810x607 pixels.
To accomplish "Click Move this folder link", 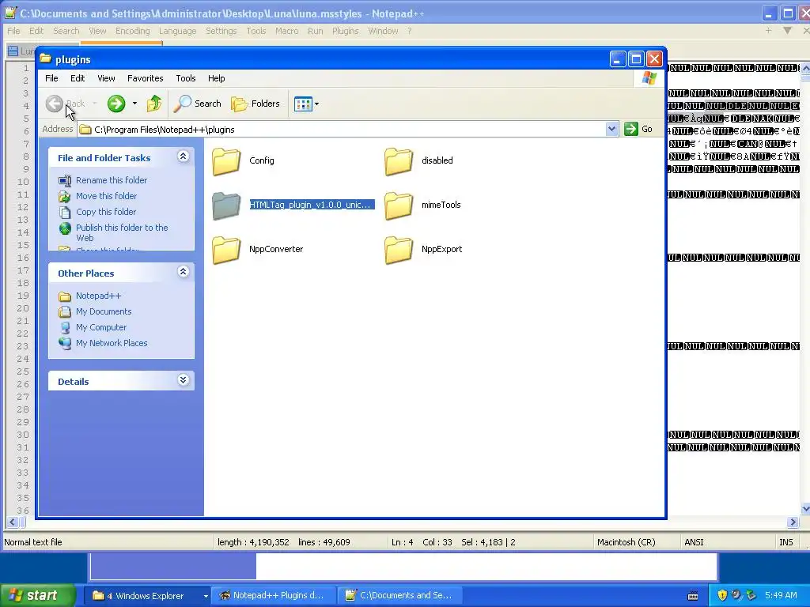I will point(107,196).
